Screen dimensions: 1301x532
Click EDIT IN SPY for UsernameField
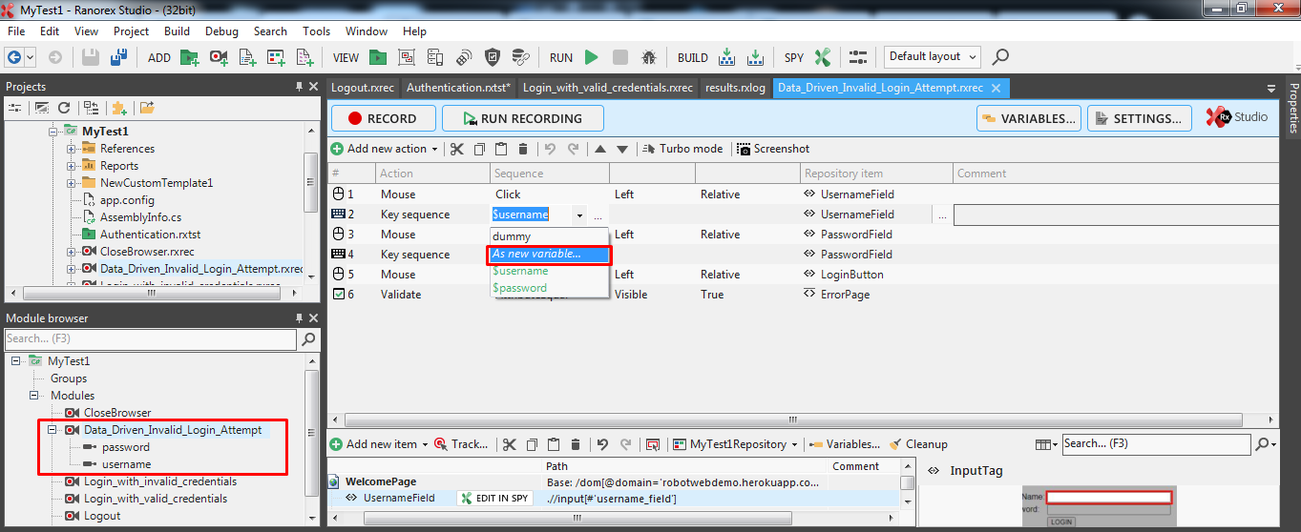click(x=494, y=498)
